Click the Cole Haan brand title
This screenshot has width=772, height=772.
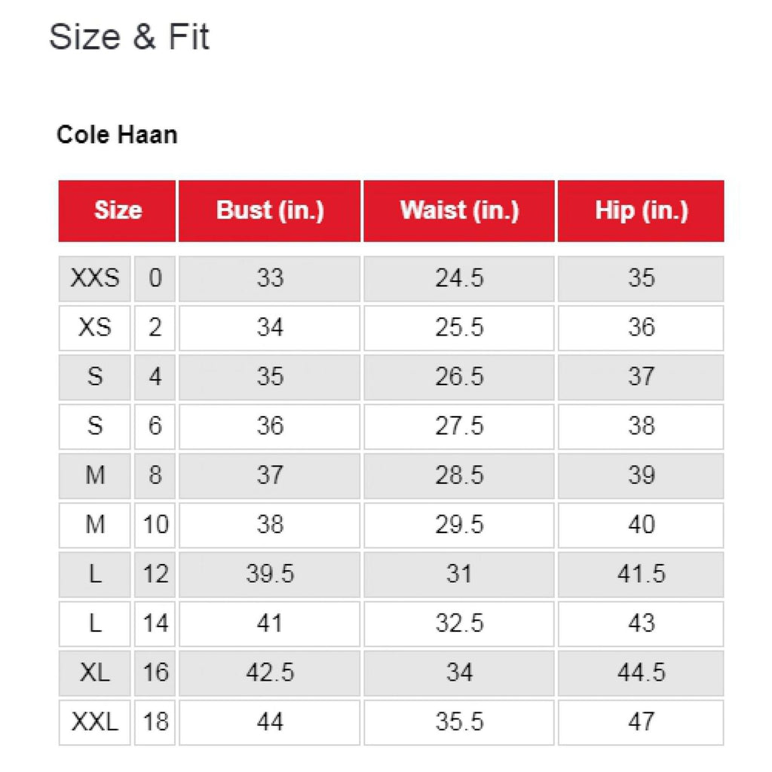pyautogui.click(x=117, y=135)
